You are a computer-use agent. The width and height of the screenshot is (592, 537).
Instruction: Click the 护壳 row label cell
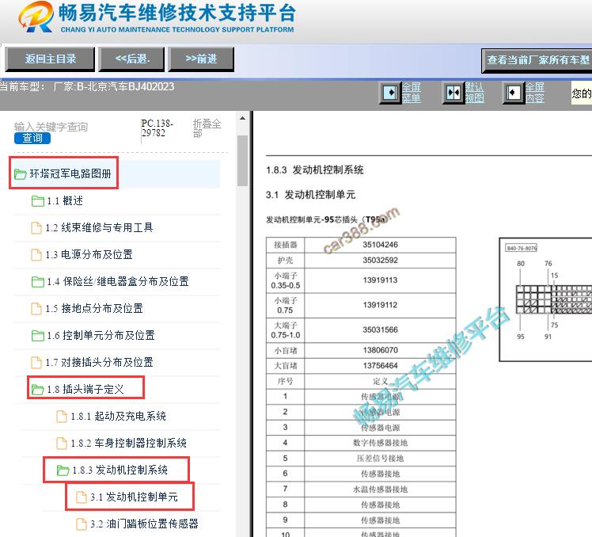pyautogui.click(x=286, y=261)
